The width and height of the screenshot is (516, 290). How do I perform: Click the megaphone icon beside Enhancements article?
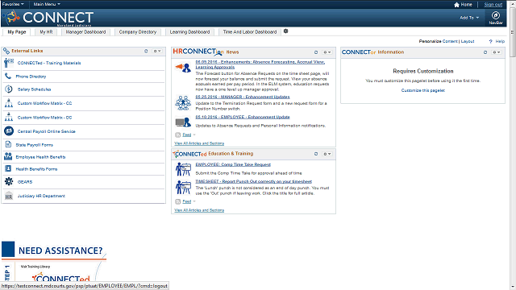pos(183,68)
